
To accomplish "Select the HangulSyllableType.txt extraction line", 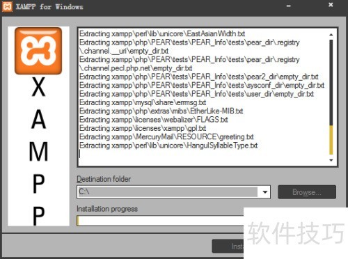I will [168, 146].
